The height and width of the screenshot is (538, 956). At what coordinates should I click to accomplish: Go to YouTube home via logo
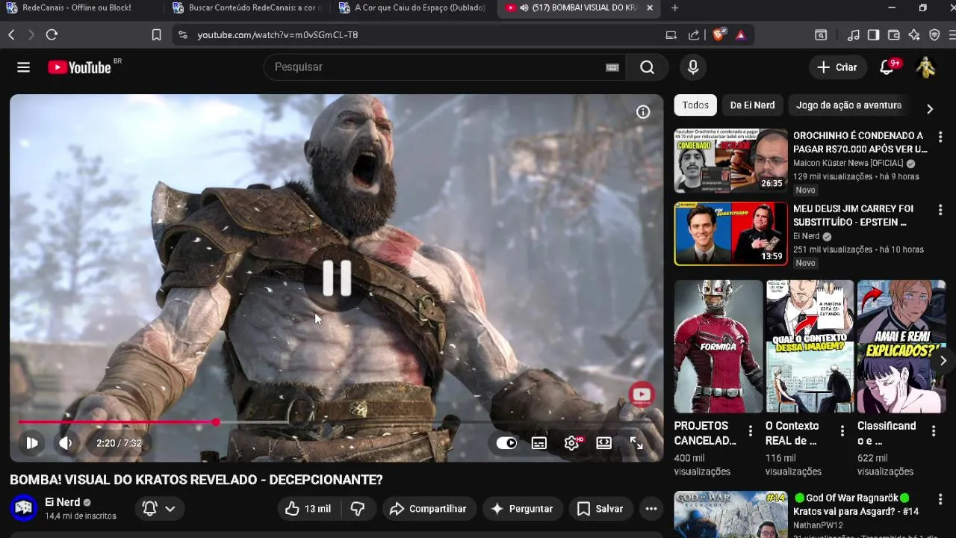(x=79, y=67)
